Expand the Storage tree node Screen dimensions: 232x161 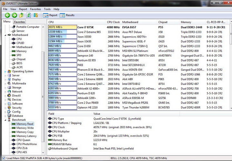[x=5, y=88]
